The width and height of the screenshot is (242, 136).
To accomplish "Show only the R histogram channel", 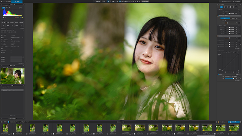I will point(6,8).
